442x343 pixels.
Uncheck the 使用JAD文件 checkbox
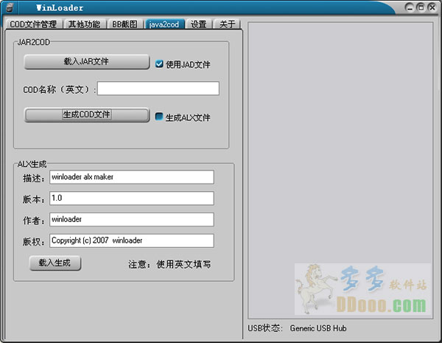coord(159,64)
